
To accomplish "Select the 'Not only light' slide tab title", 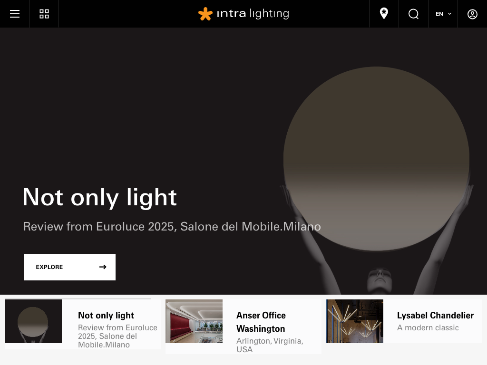I will tap(106, 315).
